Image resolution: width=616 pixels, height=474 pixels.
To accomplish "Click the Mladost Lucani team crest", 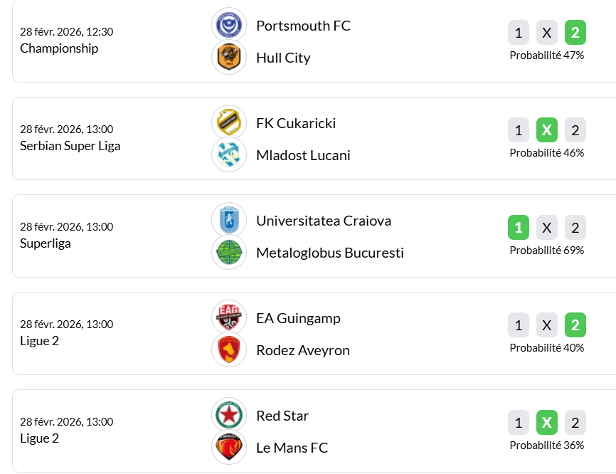I will [x=229, y=155].
